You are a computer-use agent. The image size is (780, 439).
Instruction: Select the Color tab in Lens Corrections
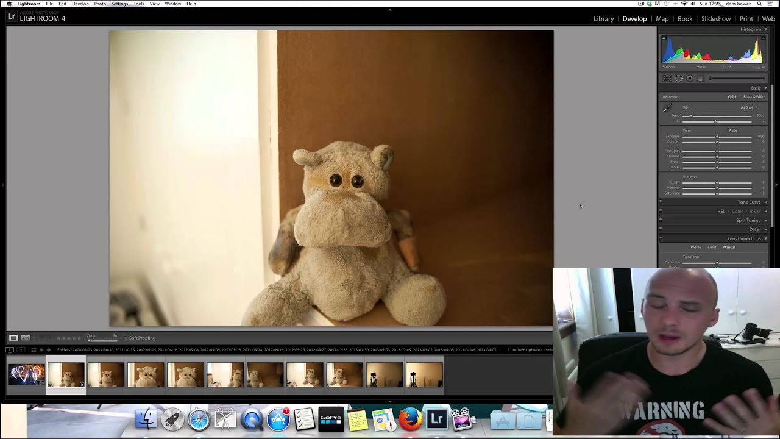(712, 247)
